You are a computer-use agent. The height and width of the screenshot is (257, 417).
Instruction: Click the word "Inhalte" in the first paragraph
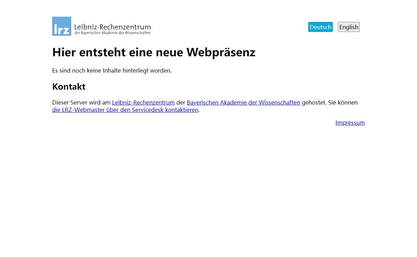[x=112, y=71]
